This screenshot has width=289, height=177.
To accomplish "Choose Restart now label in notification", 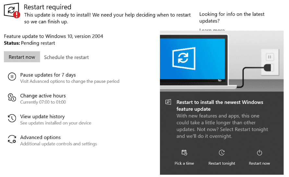I will (259, 163).
